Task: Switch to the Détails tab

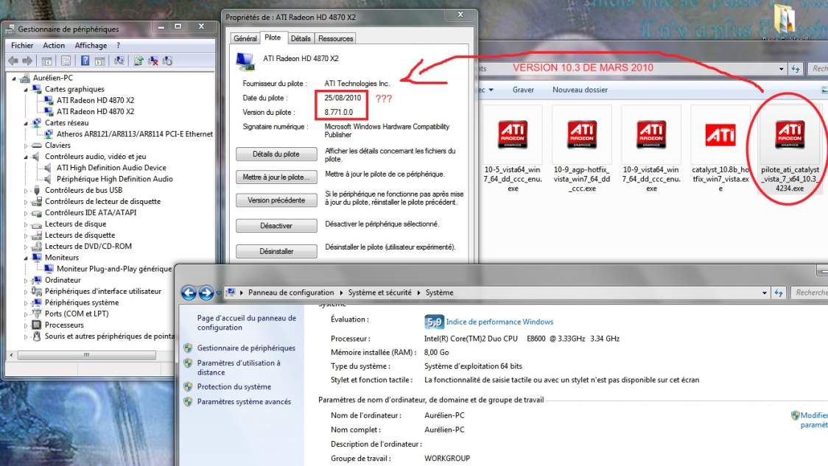Action: click(x=300, y=38)
